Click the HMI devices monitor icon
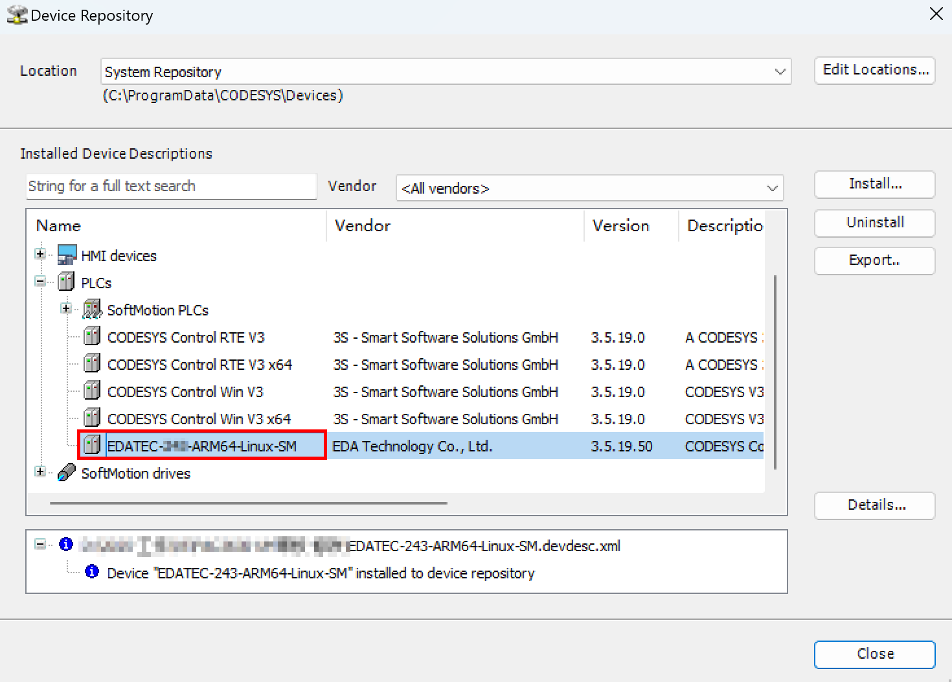Viewport: 952px width, 682px height. (x=67, y=255)
